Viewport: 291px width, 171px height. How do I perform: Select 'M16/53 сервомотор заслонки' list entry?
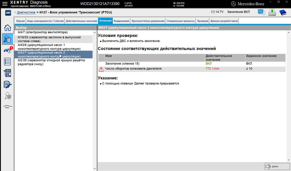54,39
